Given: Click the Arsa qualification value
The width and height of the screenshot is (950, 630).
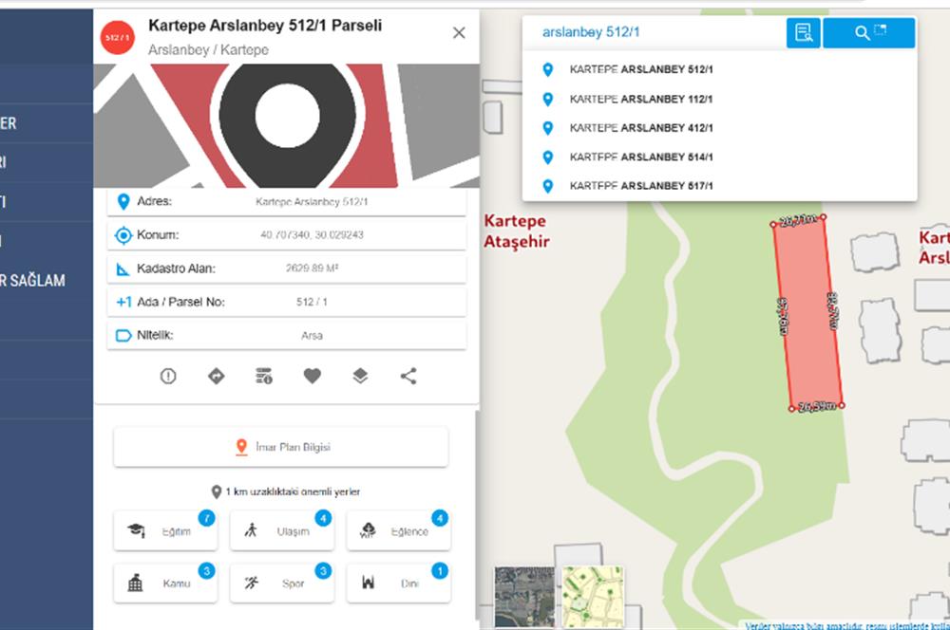Looking at the screenshot, I should [312, 335].
